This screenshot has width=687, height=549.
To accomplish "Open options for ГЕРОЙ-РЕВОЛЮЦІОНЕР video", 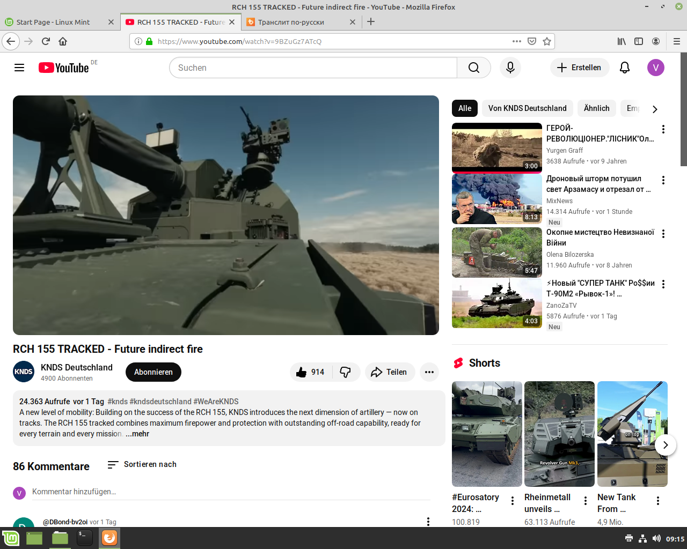I will click(663, 129).
